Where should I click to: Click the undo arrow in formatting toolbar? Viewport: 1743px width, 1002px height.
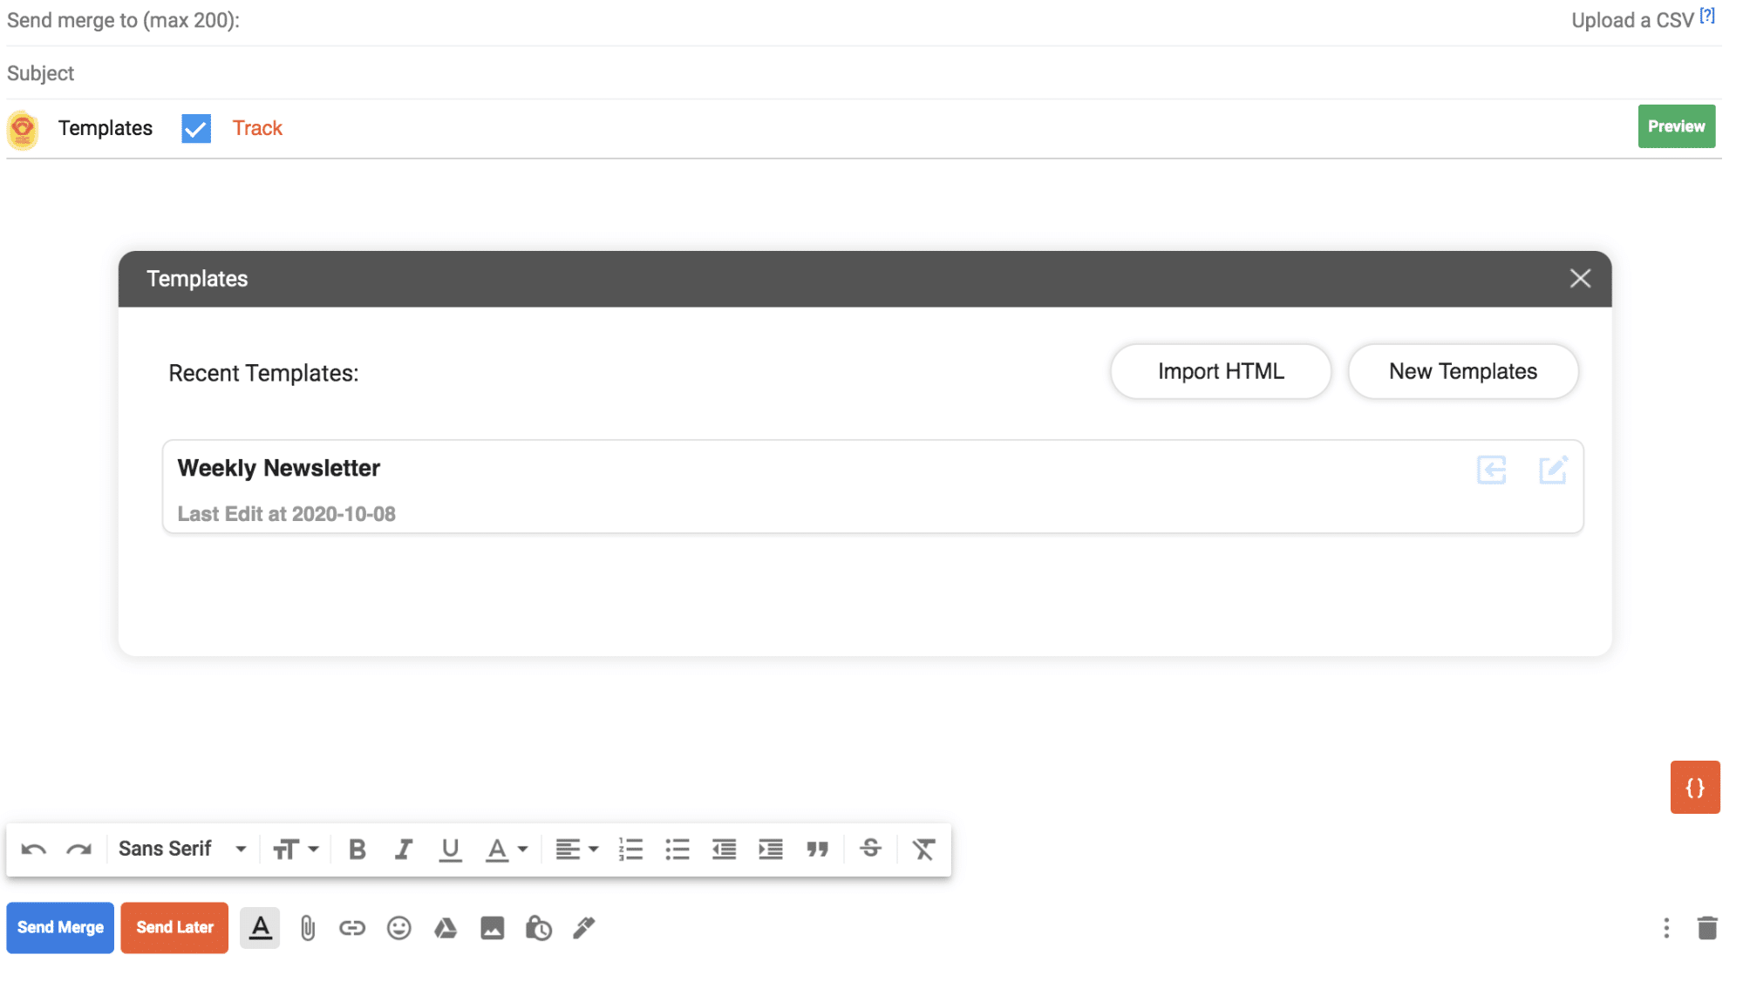tap(33, 850)
